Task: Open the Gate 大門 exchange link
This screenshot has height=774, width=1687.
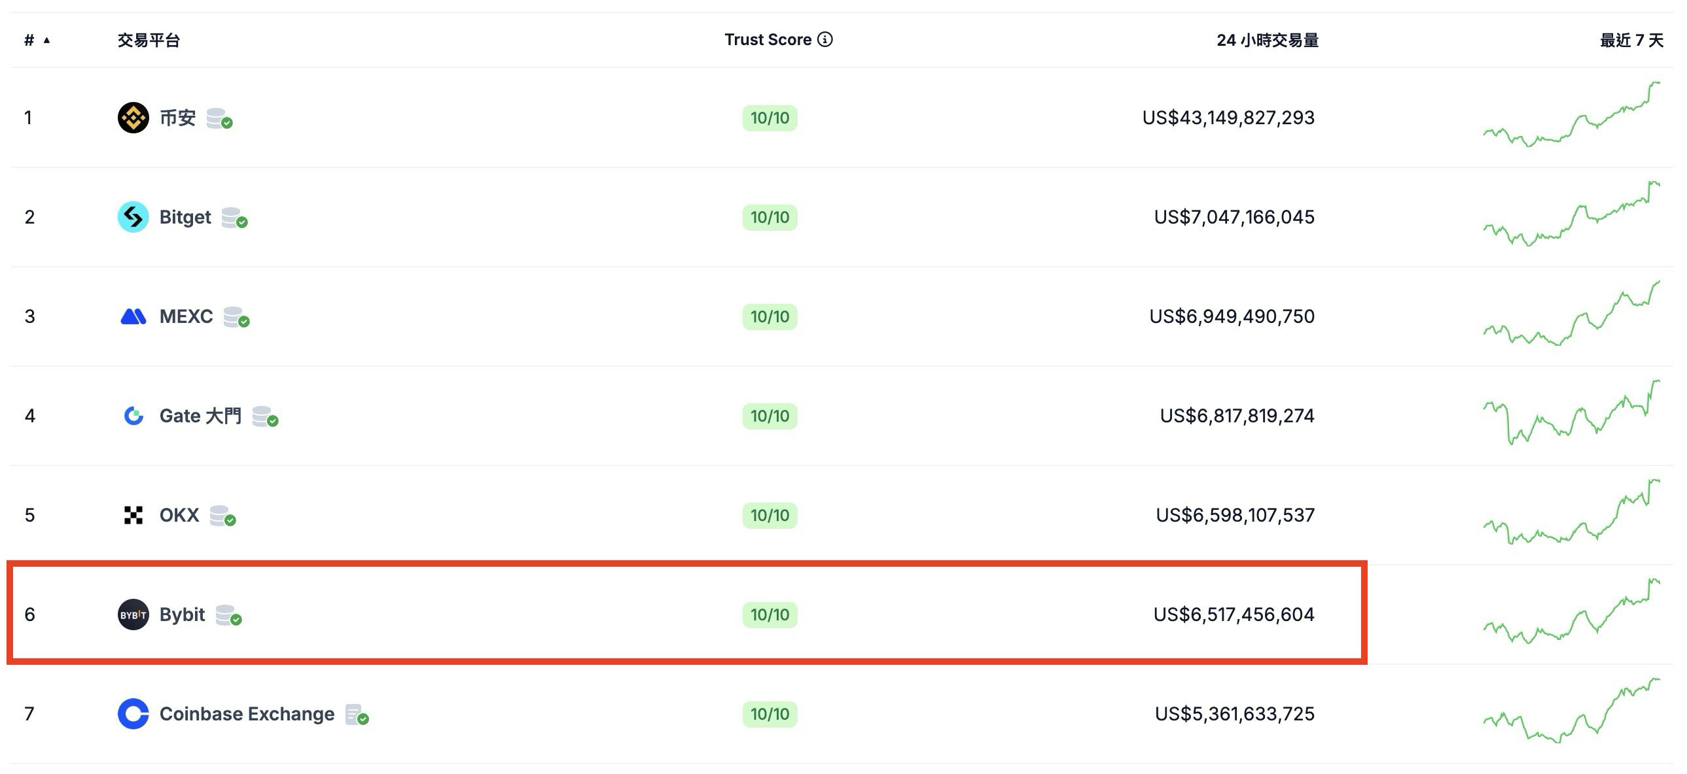Action: [200, 416]
